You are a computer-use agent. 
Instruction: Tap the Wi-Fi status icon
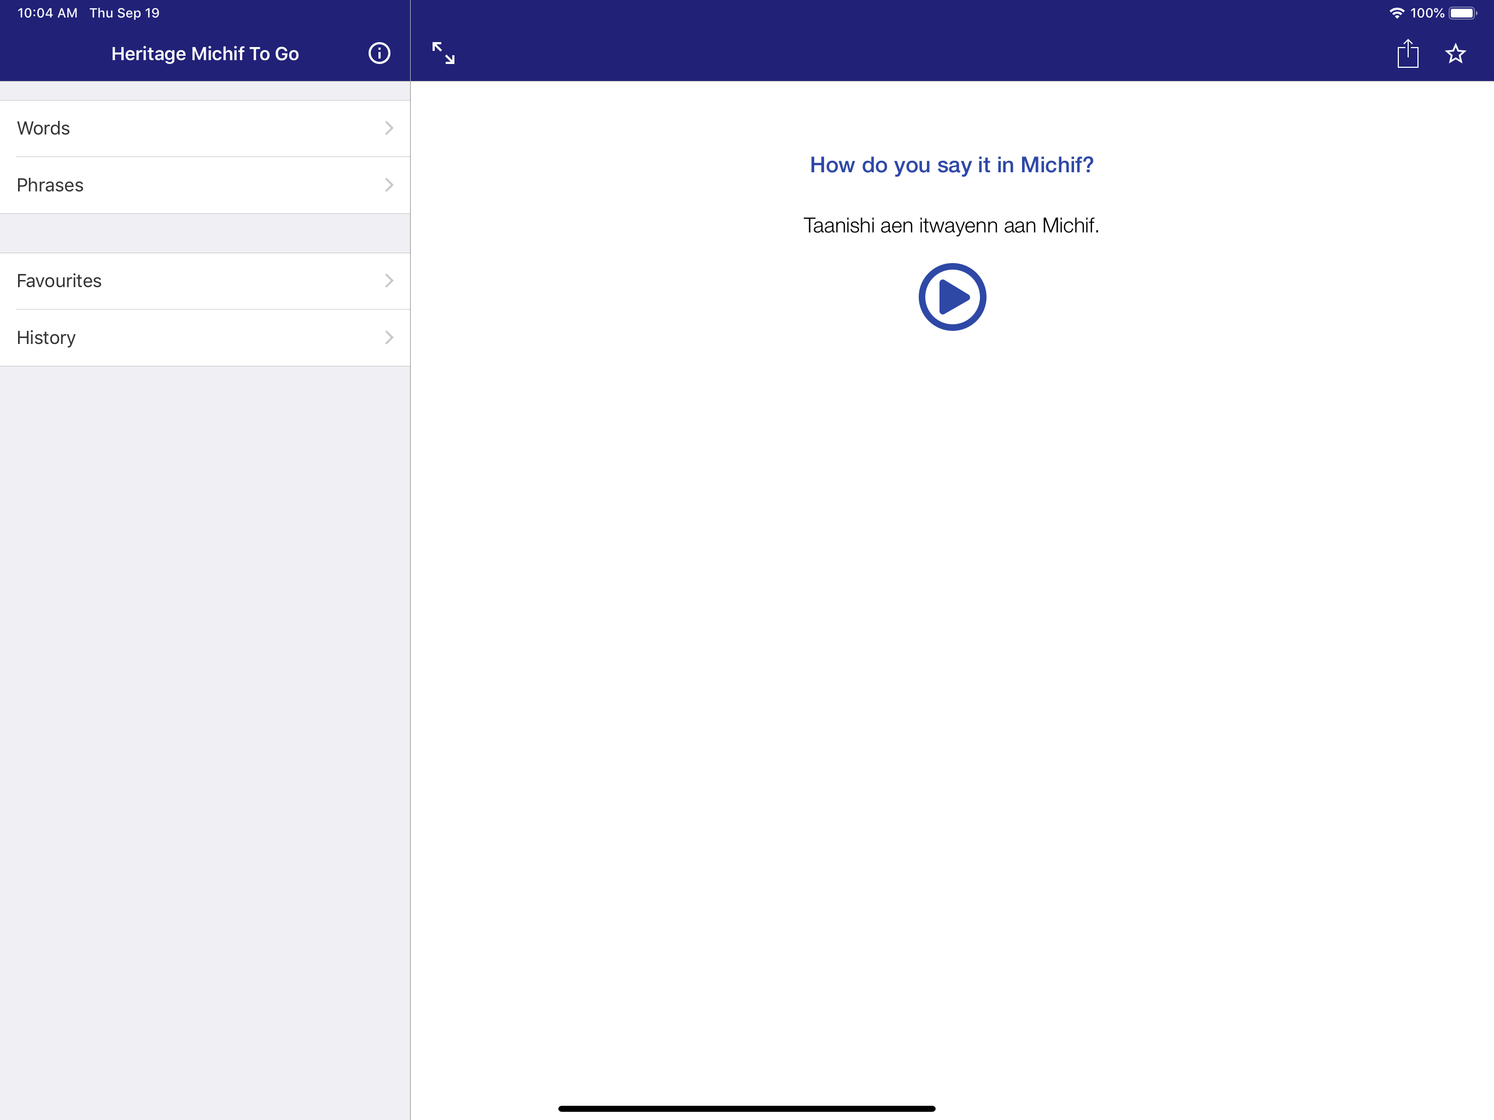[1396, 13]
